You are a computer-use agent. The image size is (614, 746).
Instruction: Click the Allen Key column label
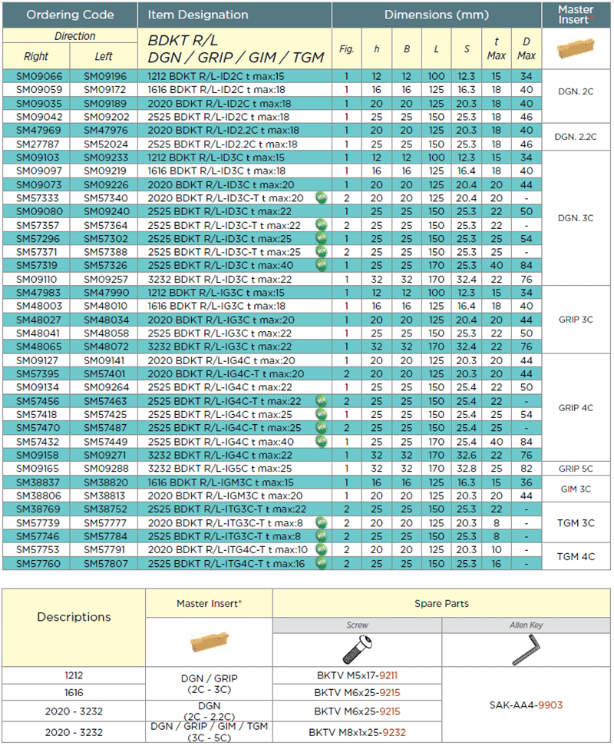(526, 625)
